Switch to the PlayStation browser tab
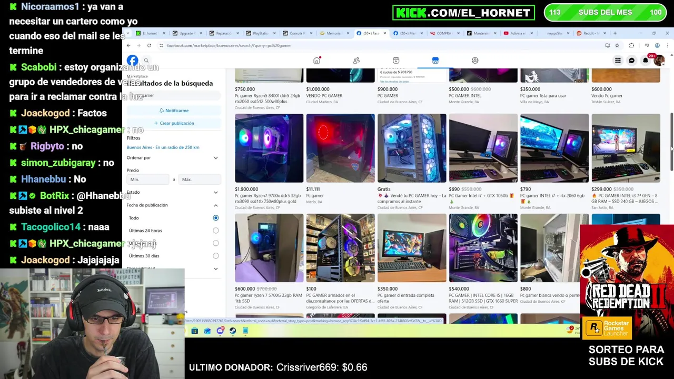This screenshot has height=379, width=674. pyautogui.click(x=260, y=33)
